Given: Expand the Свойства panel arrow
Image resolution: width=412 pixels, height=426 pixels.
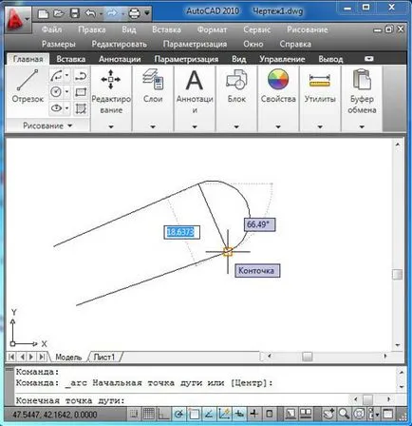Looking at the screenshot, I should [x=278, y=126].
